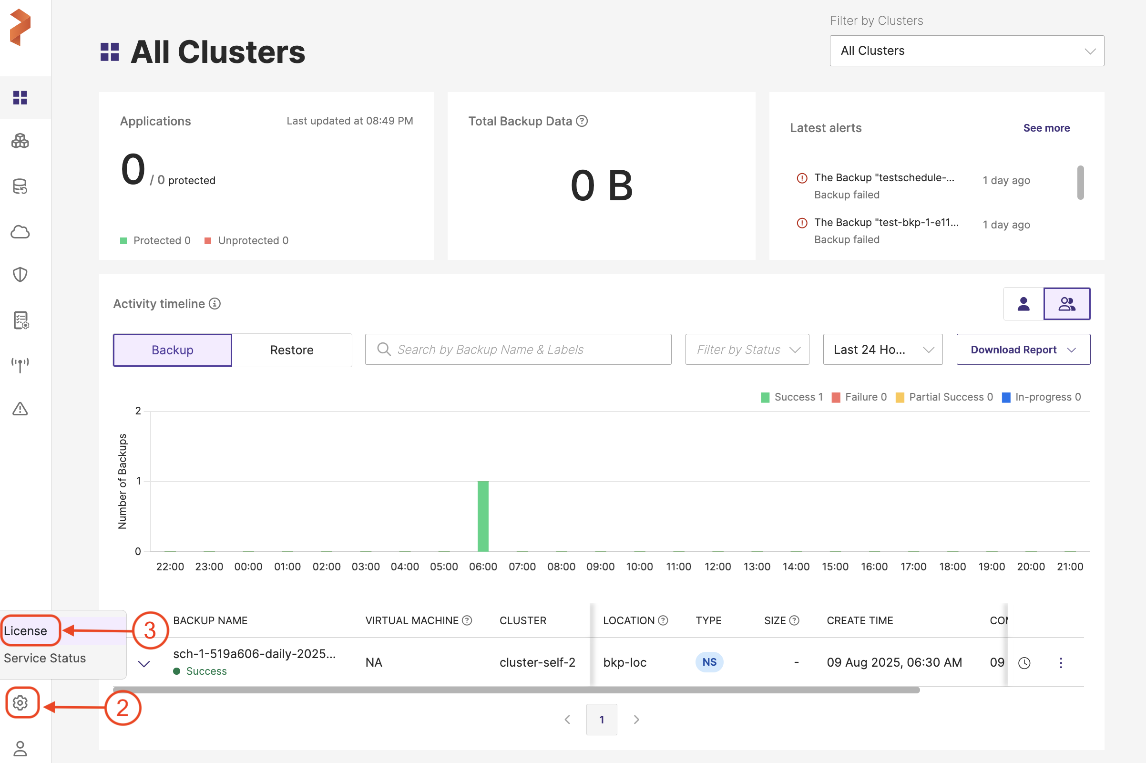Image resolution: width=1146 pixels, height=763 pixels.
Task: Select License from the settings menu
Action: [26, 630]
